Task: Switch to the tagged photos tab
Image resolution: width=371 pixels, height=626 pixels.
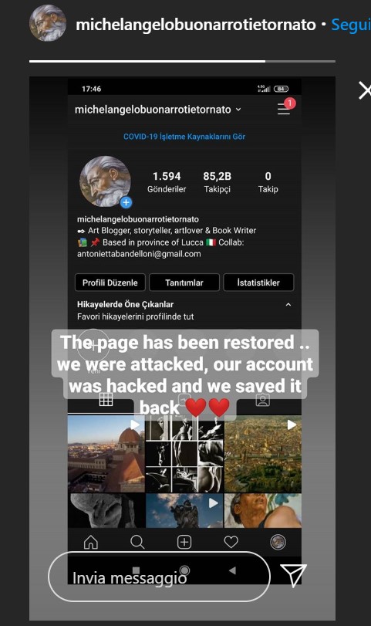Action: click(x=262, y=400)
